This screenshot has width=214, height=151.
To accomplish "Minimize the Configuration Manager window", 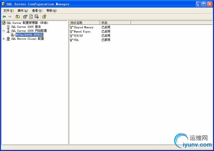I will tap(198, 4).
